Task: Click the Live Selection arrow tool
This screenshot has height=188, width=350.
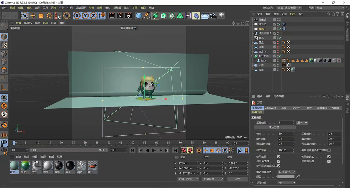Action: click(x=24, y=16)
